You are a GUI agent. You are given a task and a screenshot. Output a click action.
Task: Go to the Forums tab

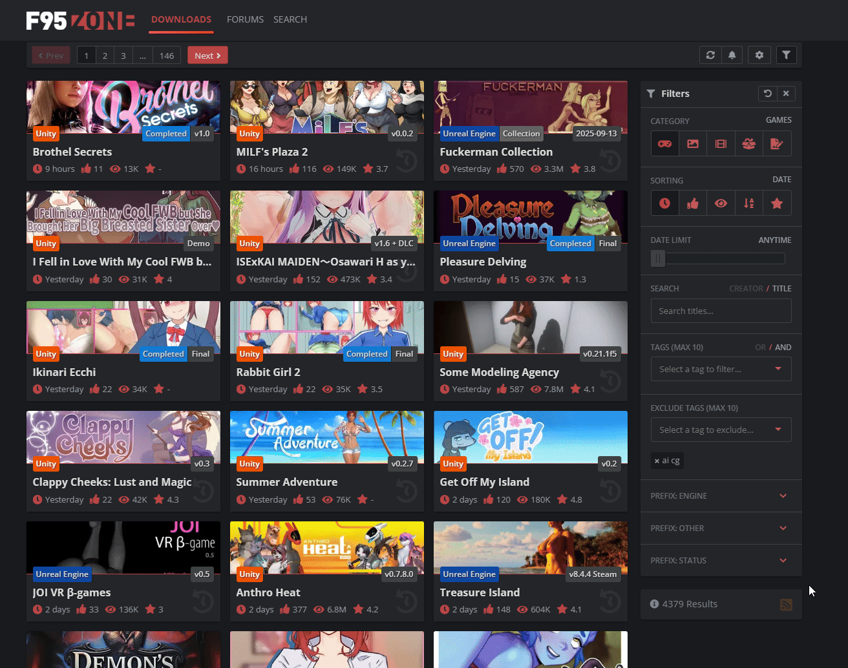245,19
